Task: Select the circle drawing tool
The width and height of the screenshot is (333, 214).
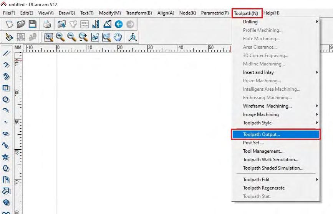Action: pos(6,99)
